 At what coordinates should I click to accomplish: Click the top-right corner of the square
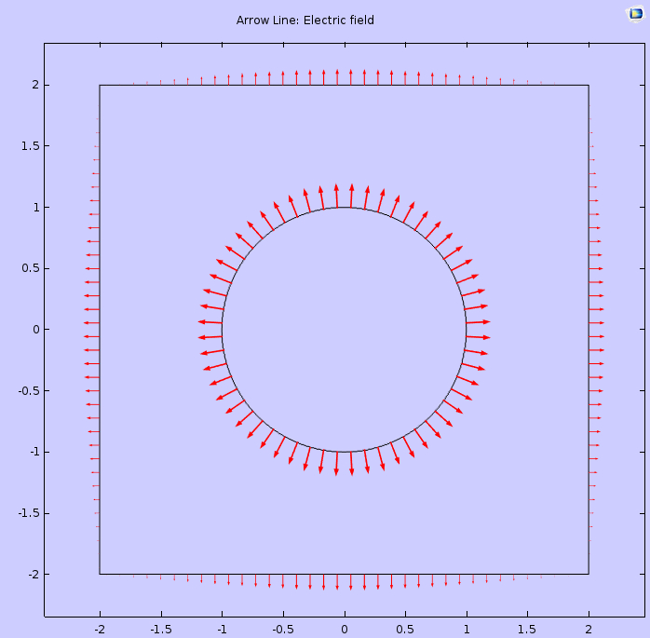coord(589,85)
